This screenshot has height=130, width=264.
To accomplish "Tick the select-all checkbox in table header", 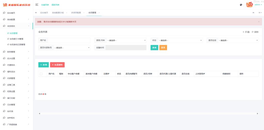I will click(41, 74).
